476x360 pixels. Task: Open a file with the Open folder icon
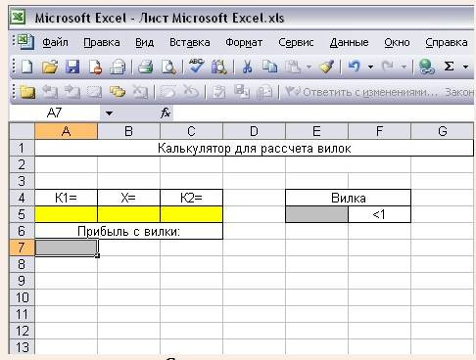coord(50,67)
